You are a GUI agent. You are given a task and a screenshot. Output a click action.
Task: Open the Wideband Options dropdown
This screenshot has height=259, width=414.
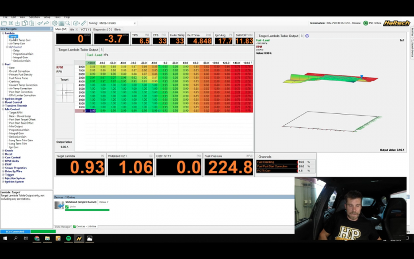click(x=103, y=202)
